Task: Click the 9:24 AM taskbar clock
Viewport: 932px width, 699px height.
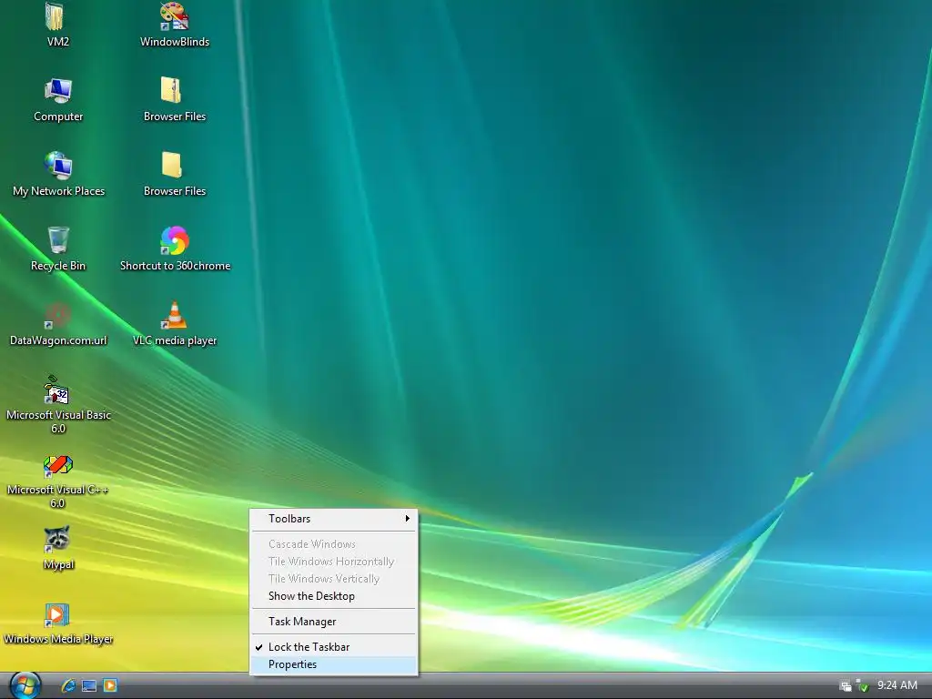Action: [x=897, y=685]
